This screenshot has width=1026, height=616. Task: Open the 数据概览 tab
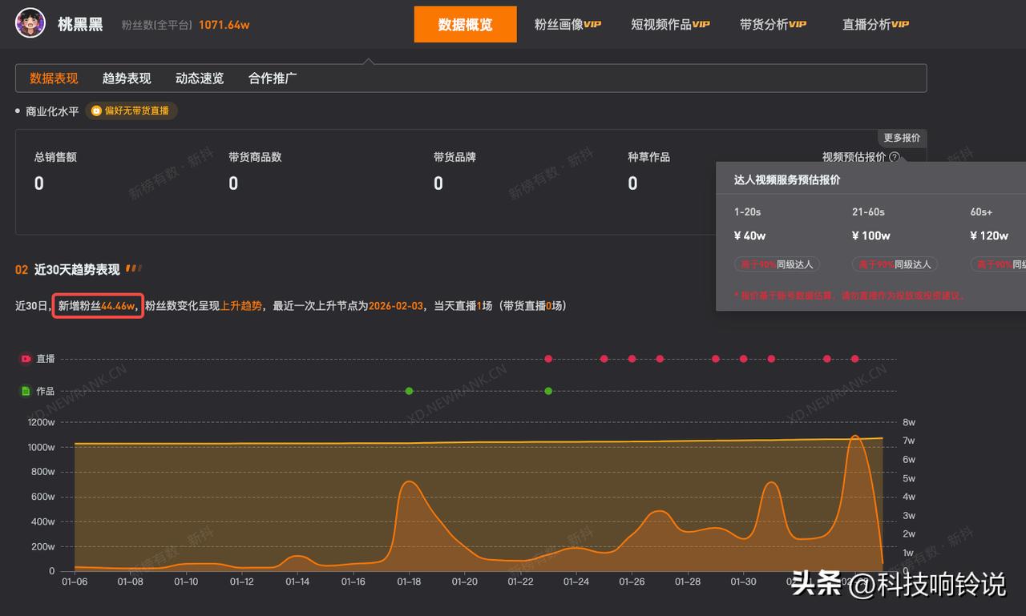[465, 24]
